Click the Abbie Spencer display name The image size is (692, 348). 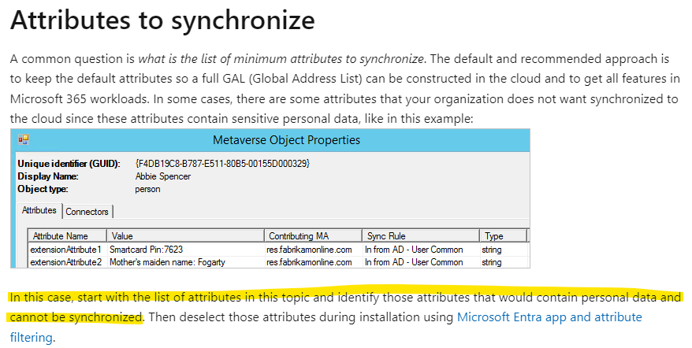[163, 176]
